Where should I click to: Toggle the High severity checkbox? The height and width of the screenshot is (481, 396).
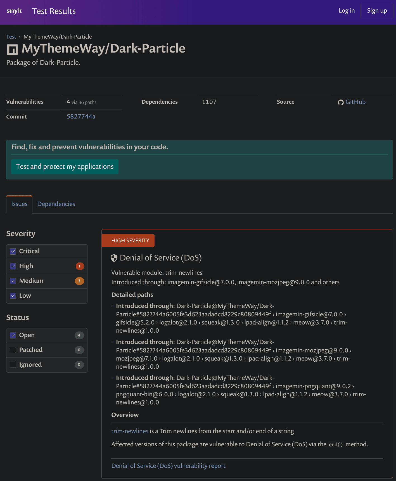tap(13, 266)
